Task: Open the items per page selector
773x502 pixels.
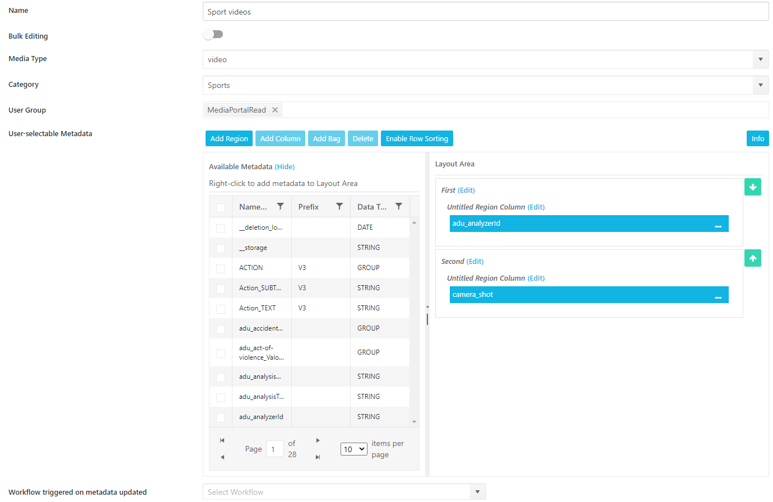Action: 353,449
